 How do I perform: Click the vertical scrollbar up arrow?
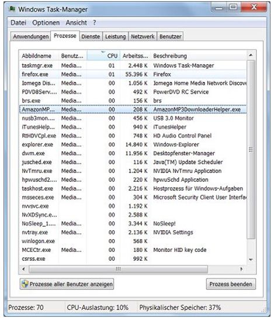pos(251,55)
